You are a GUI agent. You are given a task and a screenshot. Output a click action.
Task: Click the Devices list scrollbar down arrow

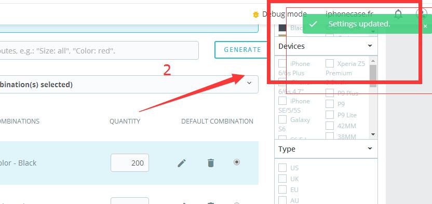(x=373, y=134)
